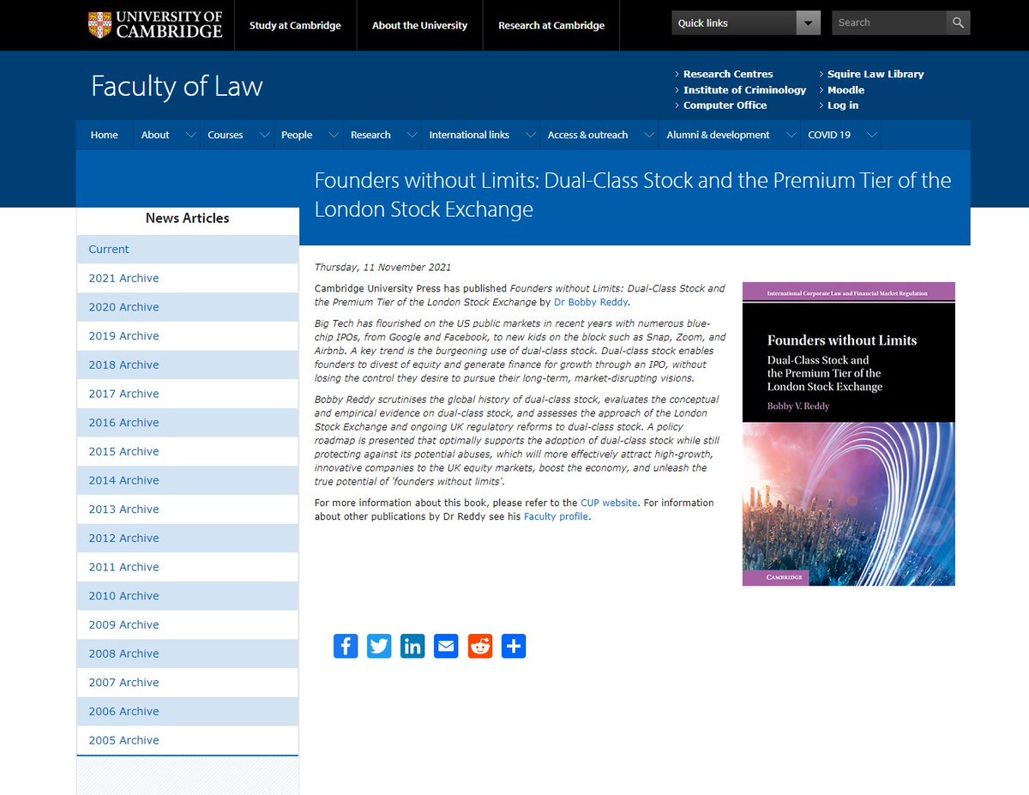Image resolution: width=1029 pixels, height=795 pixels.
Task: Open Alumni & development menu item
Action: (718, 135)
